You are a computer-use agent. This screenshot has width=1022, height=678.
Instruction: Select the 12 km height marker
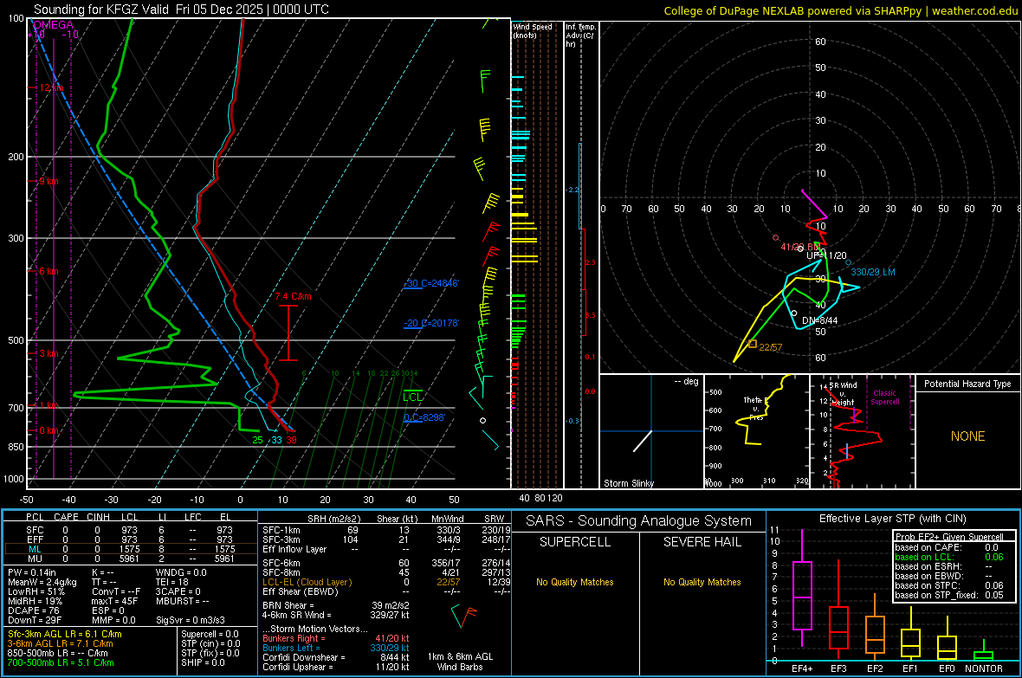tap(51, 87)
